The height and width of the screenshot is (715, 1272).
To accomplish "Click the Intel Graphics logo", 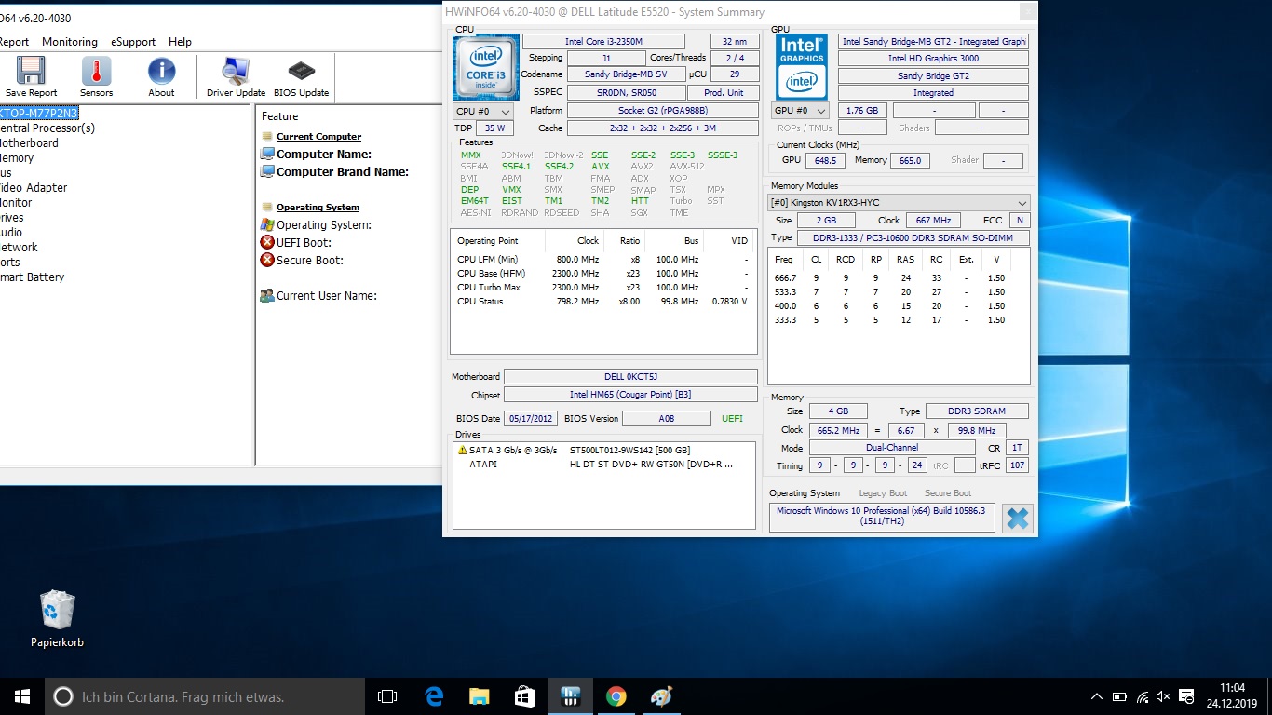I will coord(801,67).
